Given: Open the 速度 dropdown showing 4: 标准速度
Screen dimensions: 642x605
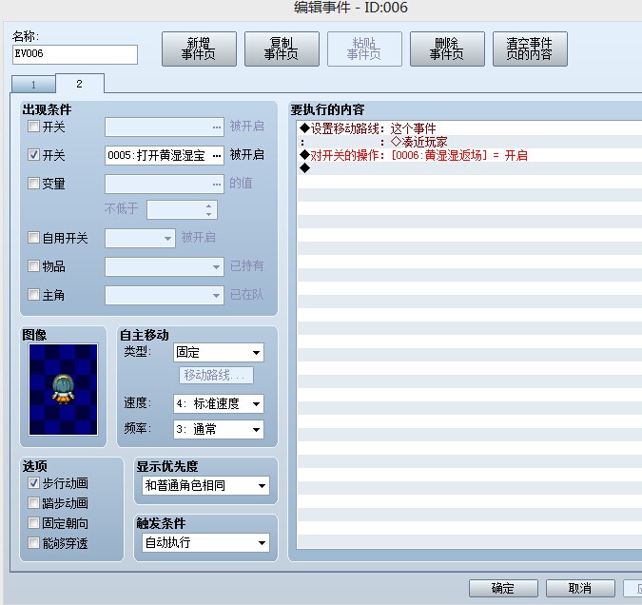Looking at the screenshot, I should [219, 404].
